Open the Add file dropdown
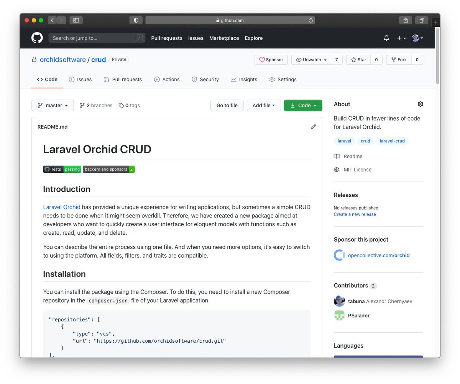Screen dimensions: 460x384 264,105
